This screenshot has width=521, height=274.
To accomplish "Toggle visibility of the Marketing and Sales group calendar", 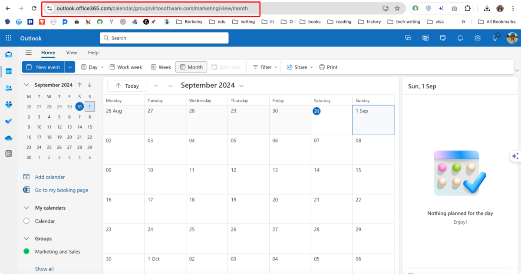I will coord(27,251).
